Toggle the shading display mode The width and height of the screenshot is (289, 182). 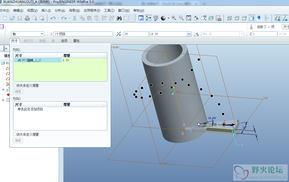pos(251,18)
